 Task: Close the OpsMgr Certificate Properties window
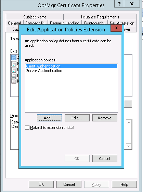132,4
